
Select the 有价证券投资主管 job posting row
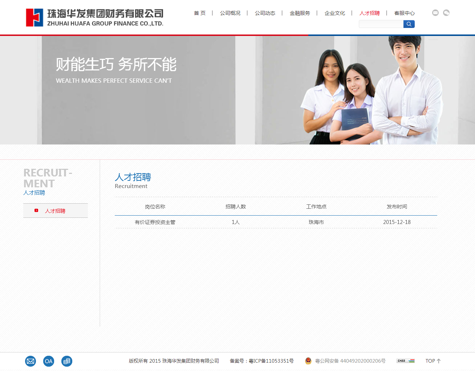[155, 222]
